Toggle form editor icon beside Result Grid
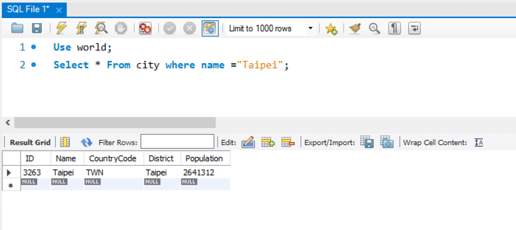This screenshot has height=230, width=516. coord(65,142)
